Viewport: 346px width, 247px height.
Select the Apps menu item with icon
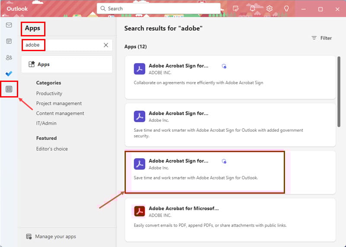tap(67, 64)
